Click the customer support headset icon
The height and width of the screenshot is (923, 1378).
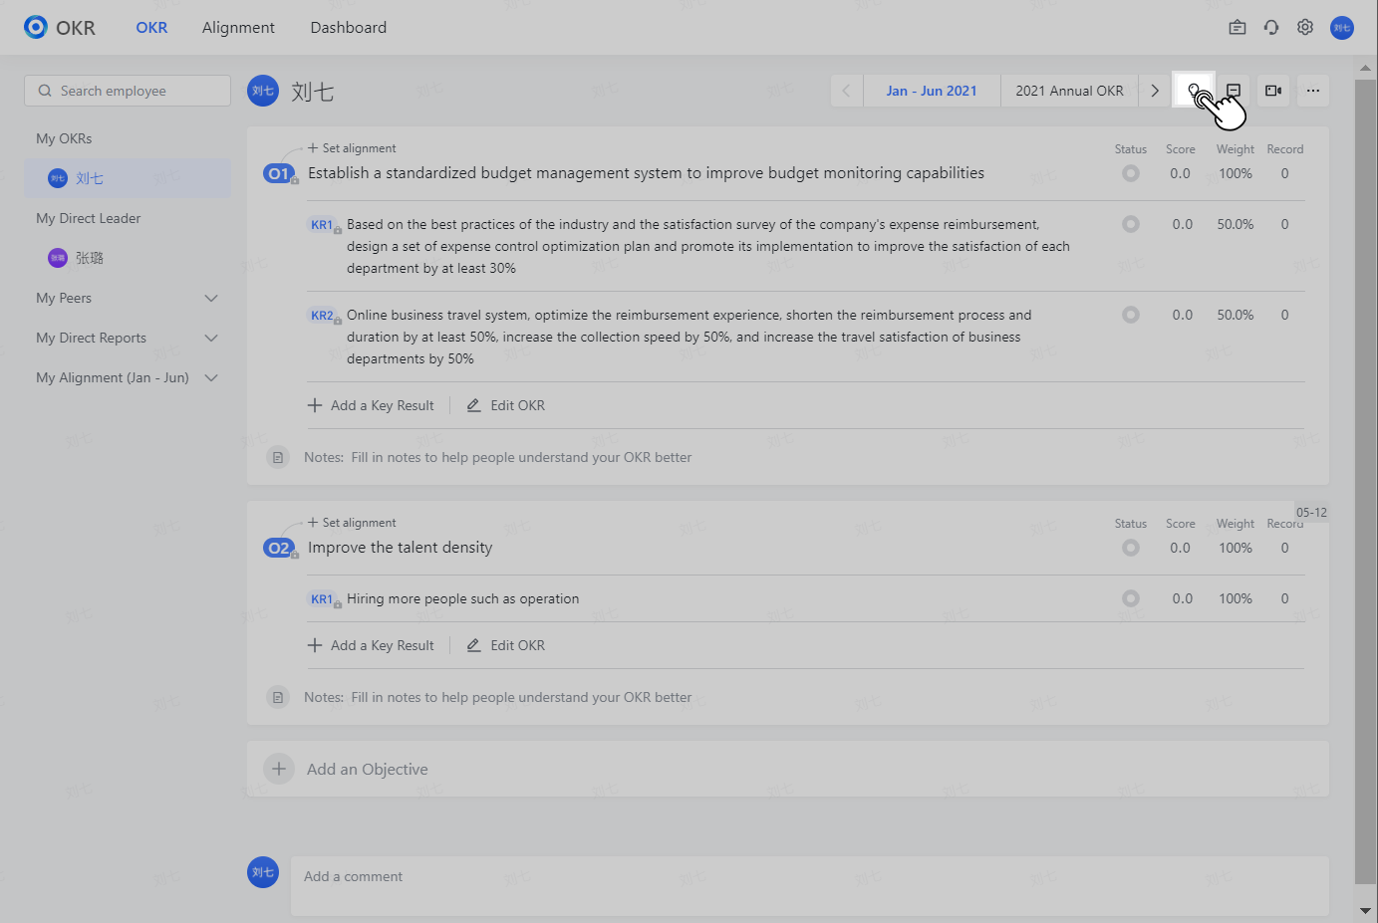[1271, 28]
